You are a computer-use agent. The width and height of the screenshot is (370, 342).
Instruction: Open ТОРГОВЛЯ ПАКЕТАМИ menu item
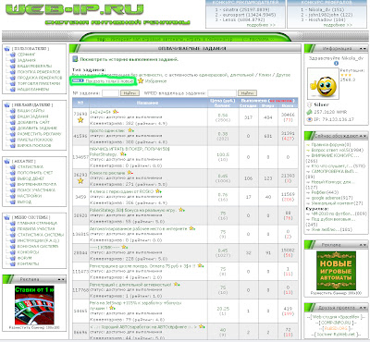coord(39,83)
